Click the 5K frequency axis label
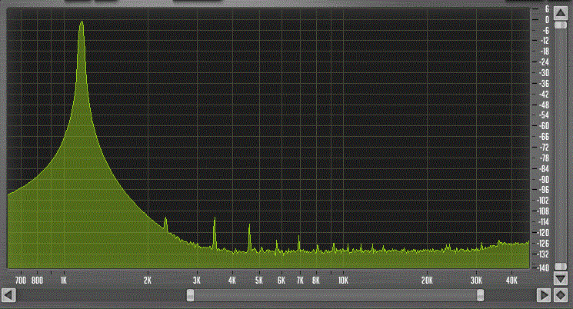The image size is (573, 309). pos(259,281)
